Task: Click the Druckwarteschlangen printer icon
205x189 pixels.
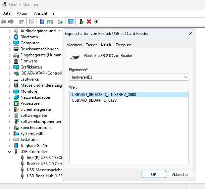Action: pyautogui.click(x=16, y=49)
